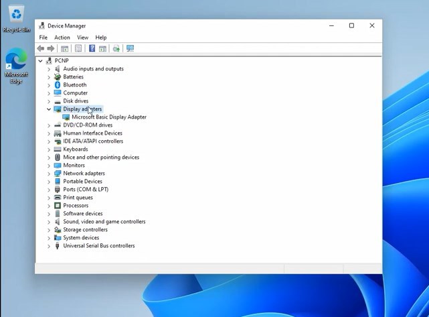The width and height of the screenshot is (429, 317).
Task: Collapse the Display adapters category
Action: point(49,109)
